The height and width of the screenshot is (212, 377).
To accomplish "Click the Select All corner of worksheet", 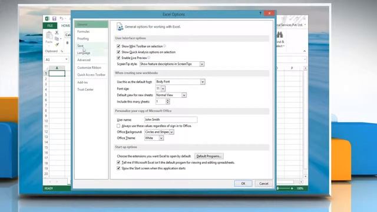I will (x=47, y=68).
